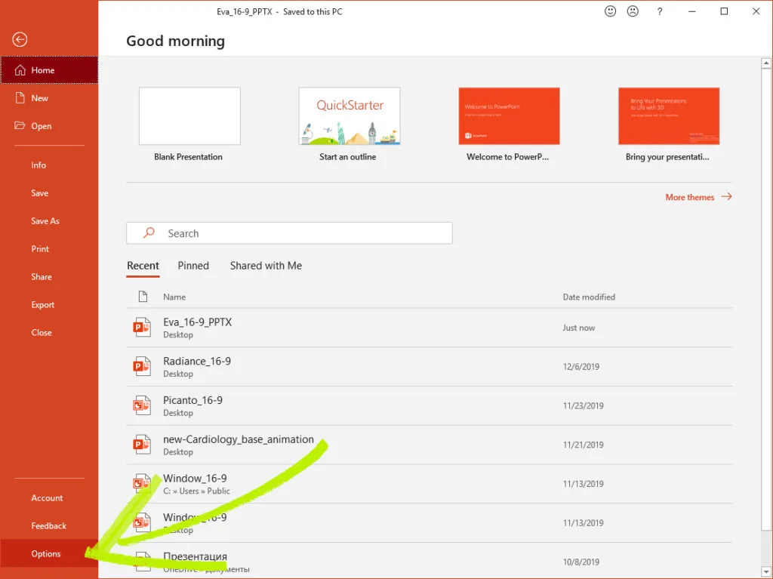
Task: Switch to Shared with Me tab
Action: point(266,265)
